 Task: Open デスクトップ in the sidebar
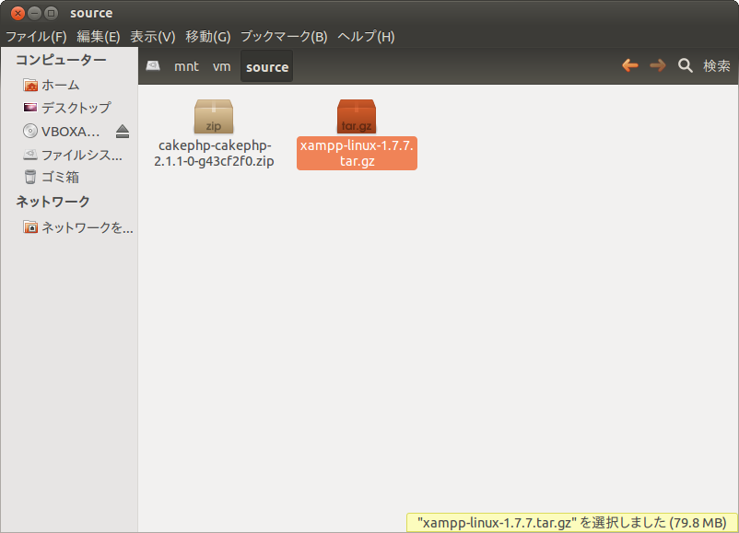pyautogui.click(x=76, y=108)
